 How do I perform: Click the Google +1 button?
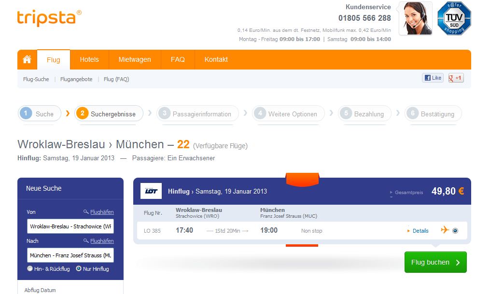click(456, 78)
